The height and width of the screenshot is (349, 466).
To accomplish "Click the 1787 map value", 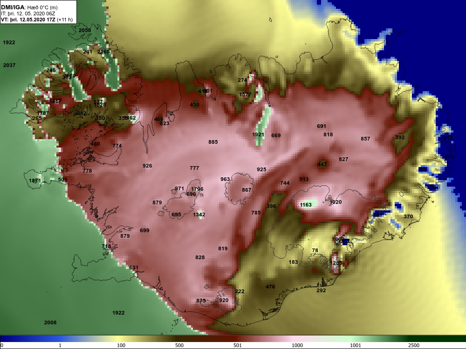I will (43, 113).
